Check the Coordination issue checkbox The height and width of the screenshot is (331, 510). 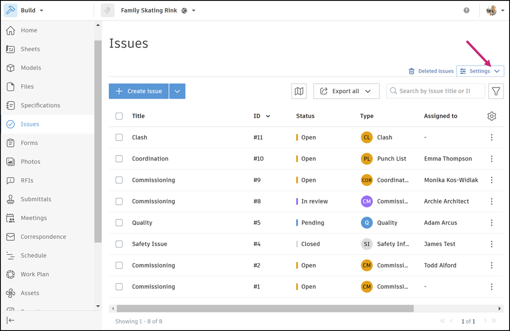pos(119,159)
